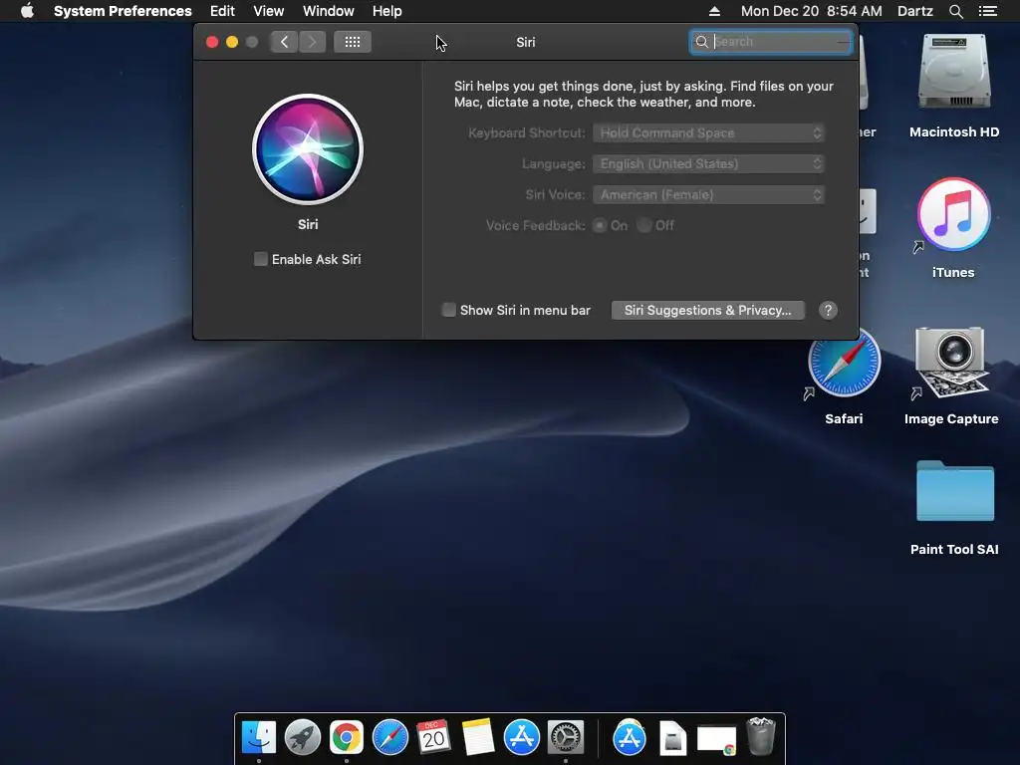This screenshot has width=1020, height=765.
Task: Open the Edit menu
Action: point(222,11)
